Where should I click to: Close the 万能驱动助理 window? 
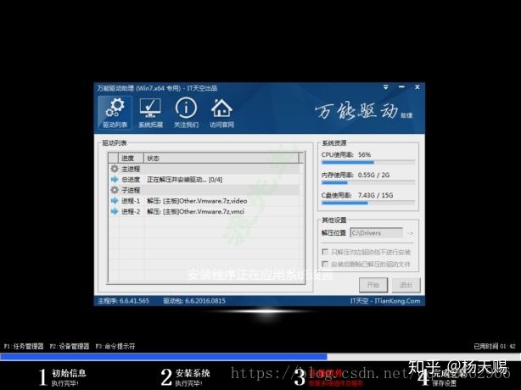coord(417,87)
